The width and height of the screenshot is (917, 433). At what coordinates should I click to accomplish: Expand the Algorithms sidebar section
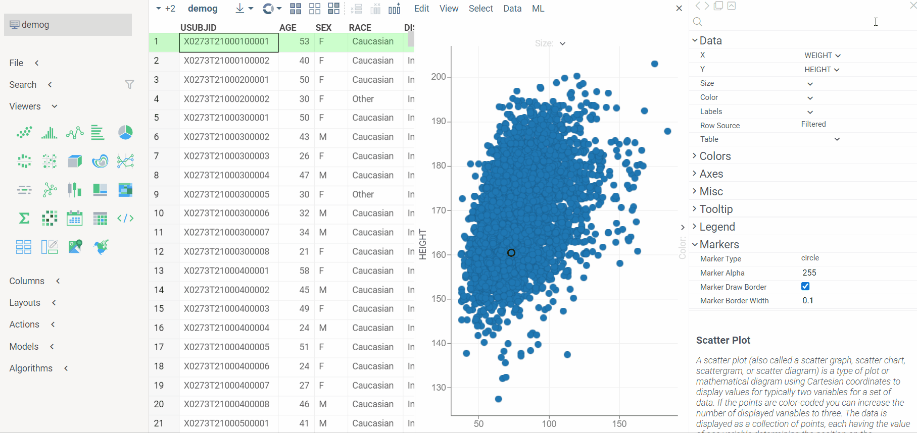pyautogui.click(x=38, y=368)
